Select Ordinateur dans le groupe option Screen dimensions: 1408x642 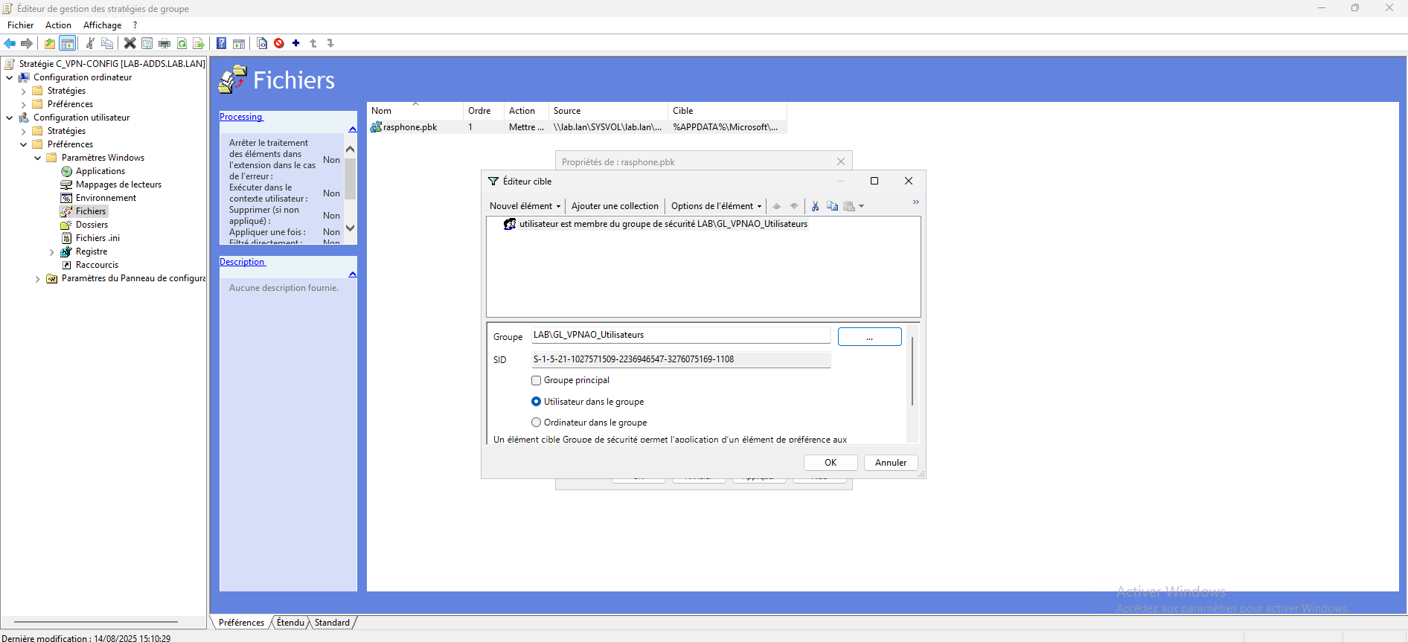tap(536, 423)
